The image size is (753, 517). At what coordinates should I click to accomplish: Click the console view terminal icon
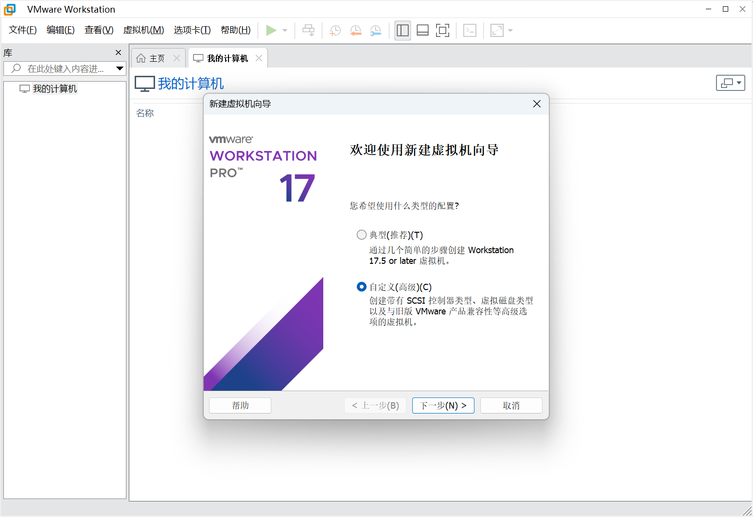tap(470, 31)
